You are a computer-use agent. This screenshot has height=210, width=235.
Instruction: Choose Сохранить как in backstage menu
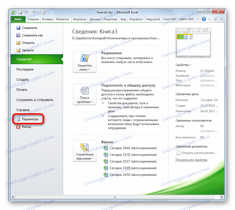[30, 35]
